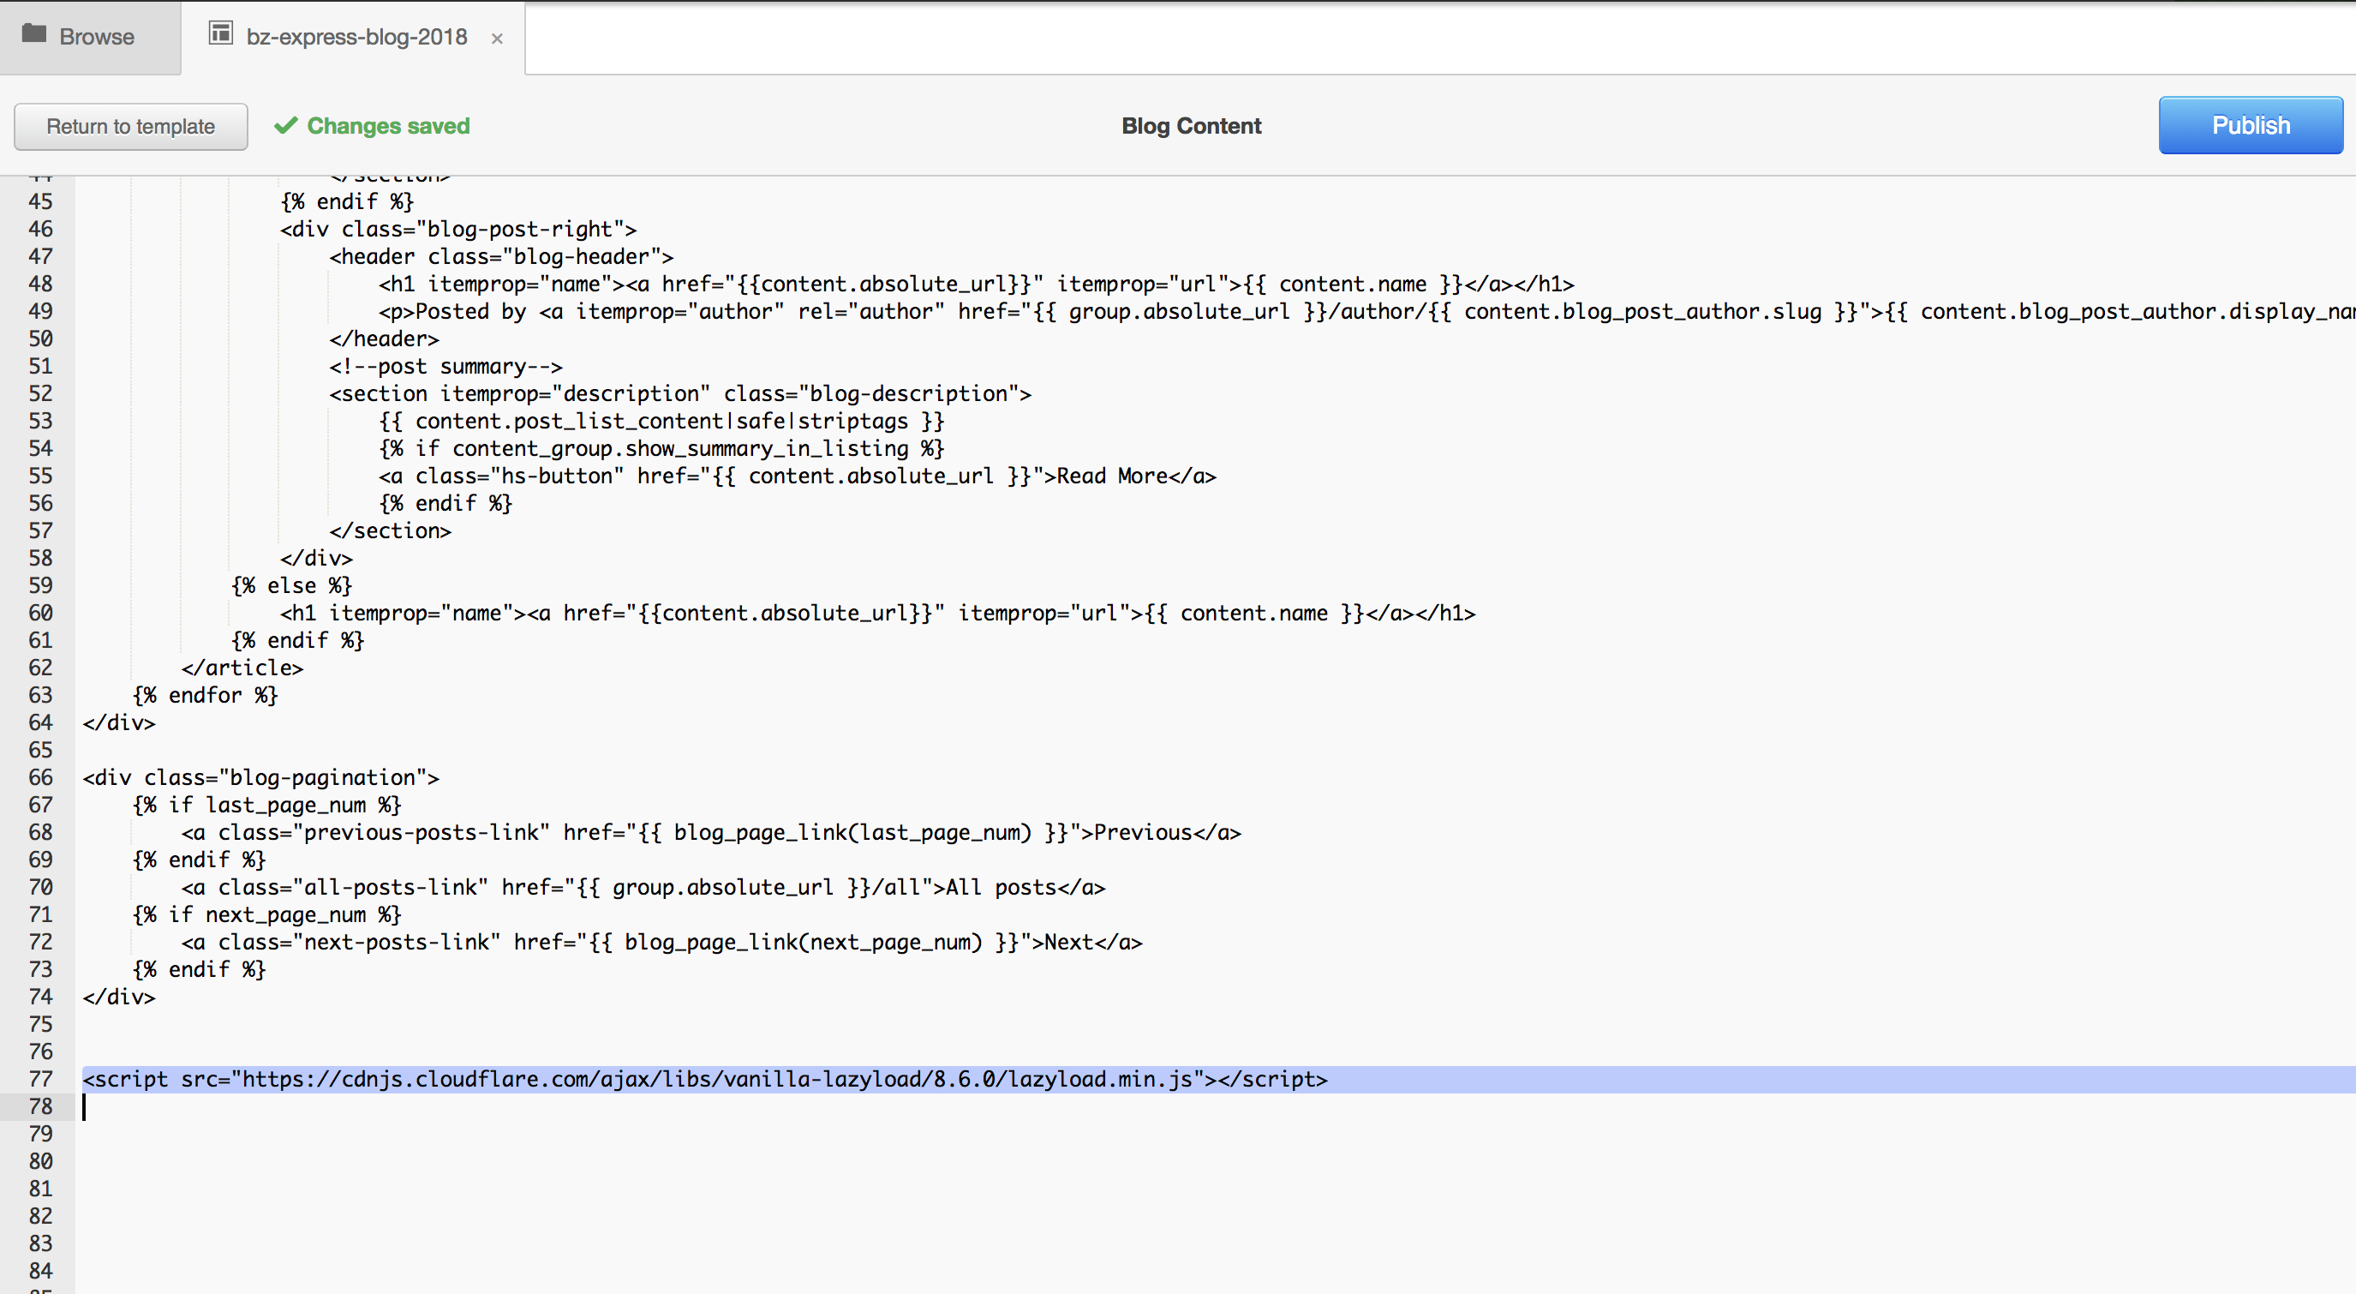Click line number 60 in the gutter
The width and height of the screenshot is (2356, 1294).
40,612
